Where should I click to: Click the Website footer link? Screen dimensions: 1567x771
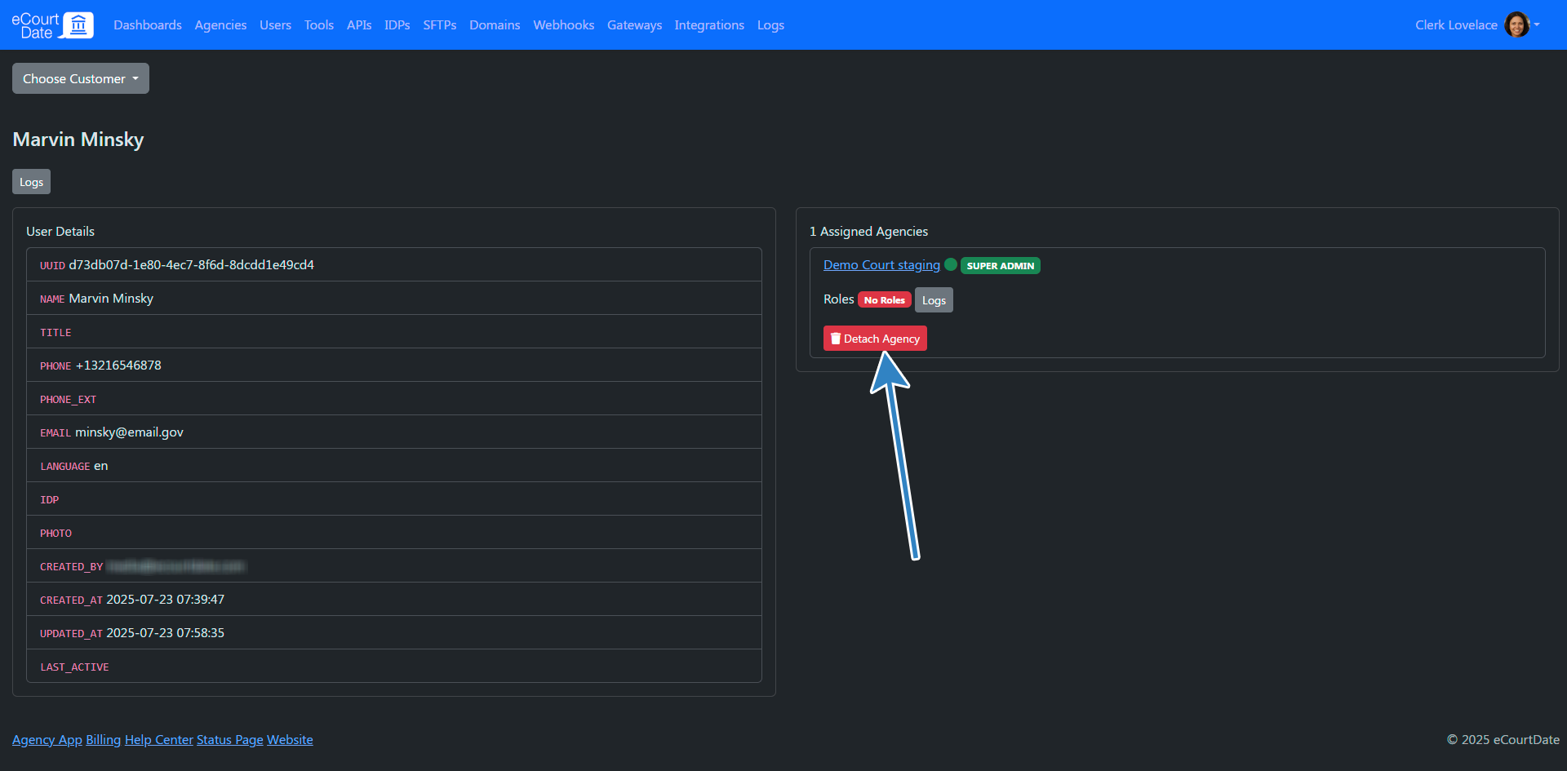click(290, 739)
